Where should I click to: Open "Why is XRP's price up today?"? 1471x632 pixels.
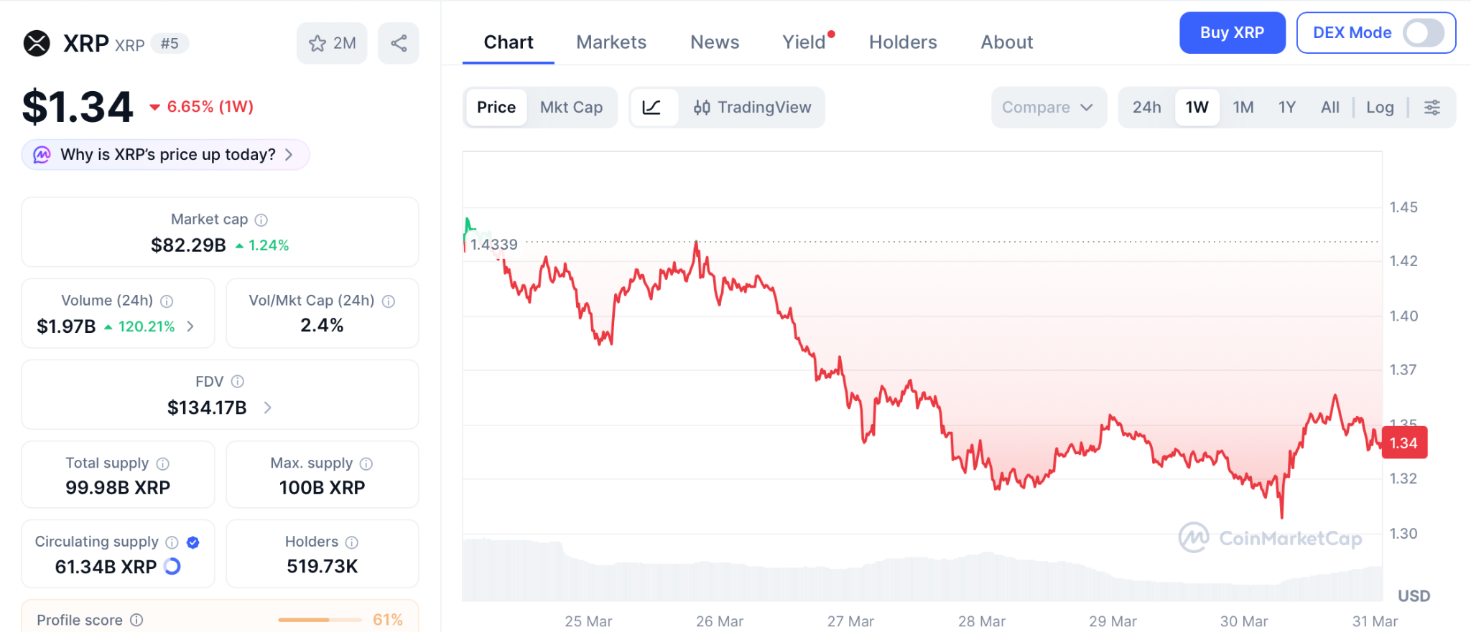[166, 155]
